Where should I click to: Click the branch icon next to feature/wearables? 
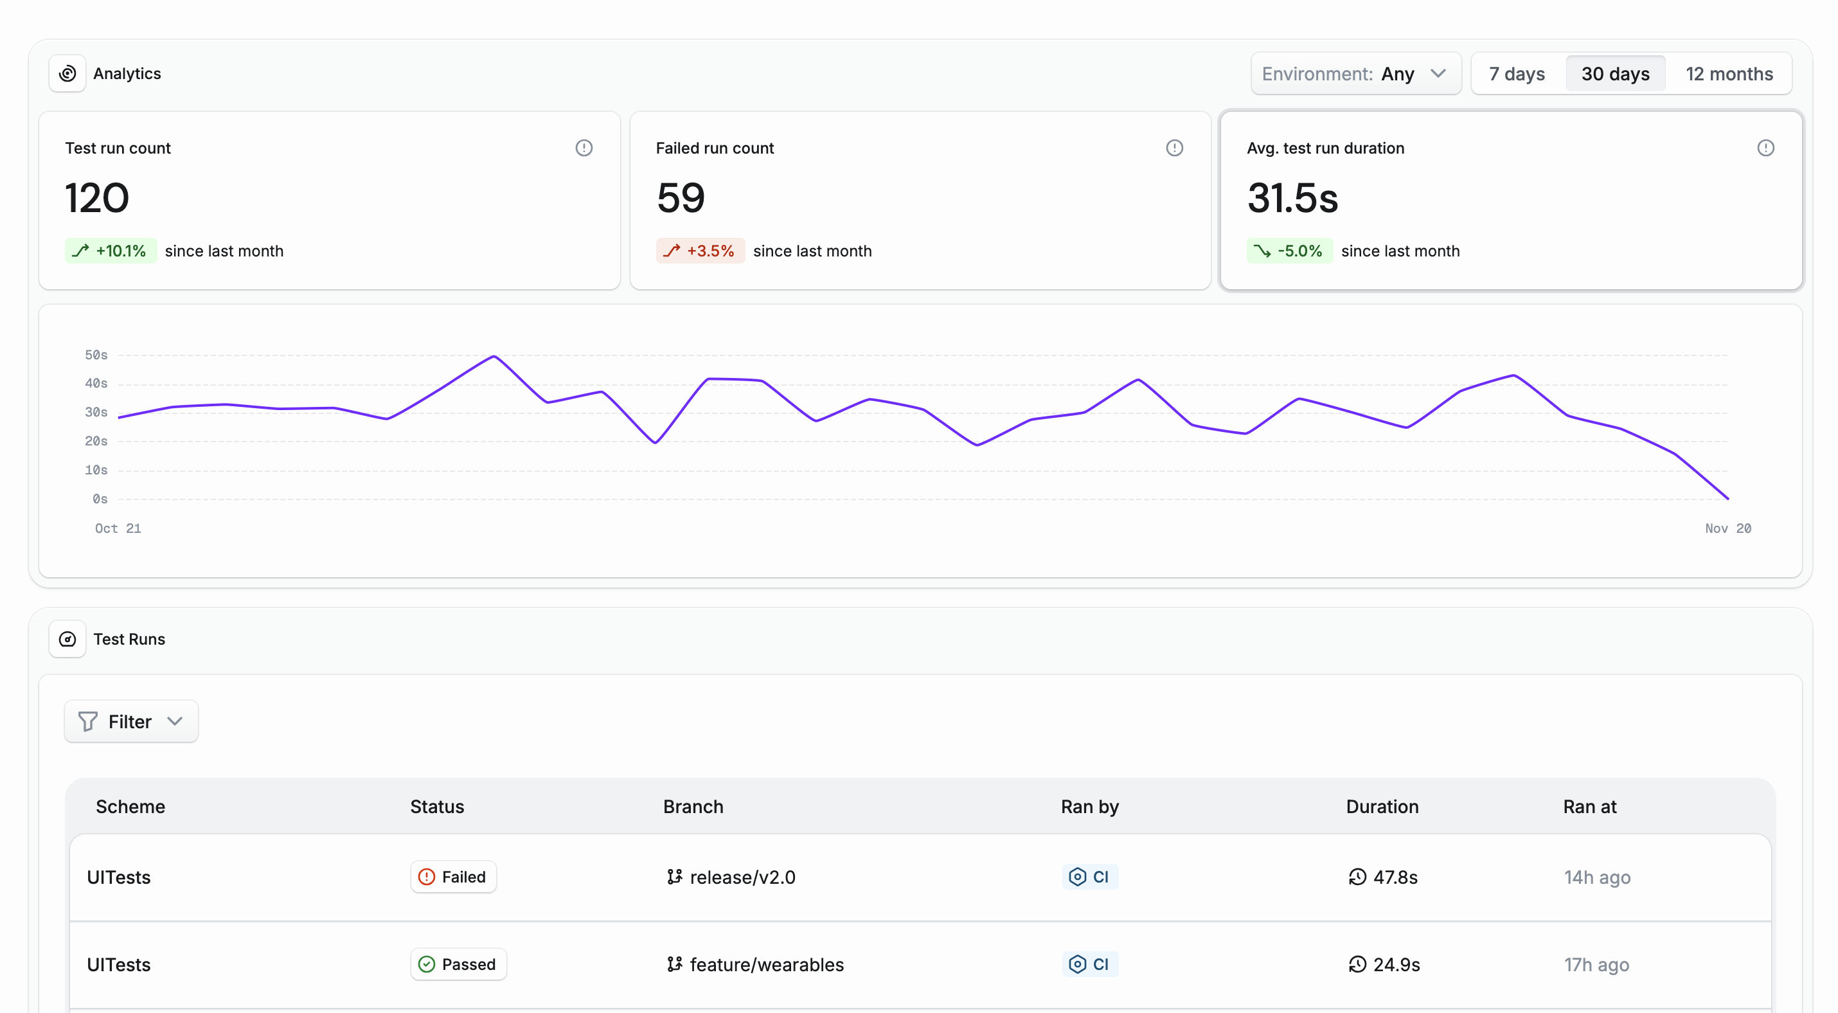click(x=674, y=965)
